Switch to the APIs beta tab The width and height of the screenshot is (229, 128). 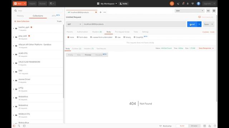point(56,16)
